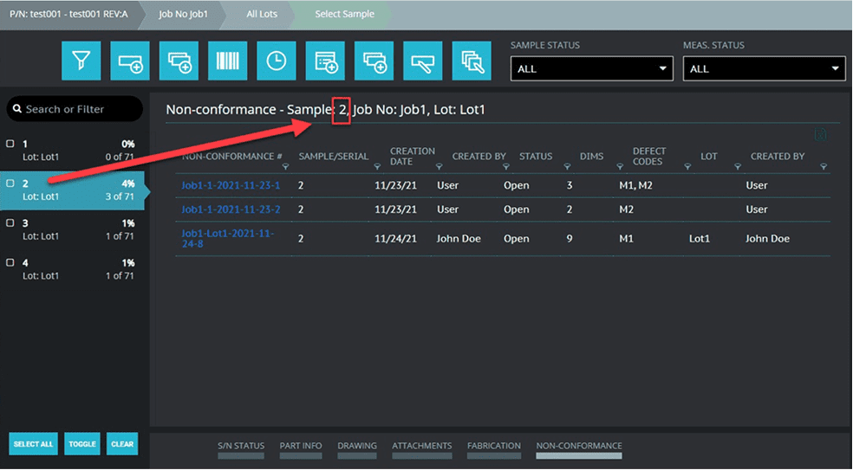Click the highlighted sample 2 row with 3 of 71
The height and width of the screenshot is (470, 853).
(x=72, y=190)
